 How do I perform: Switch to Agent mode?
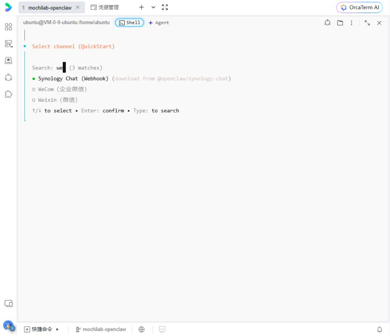(x=159, y=23)
